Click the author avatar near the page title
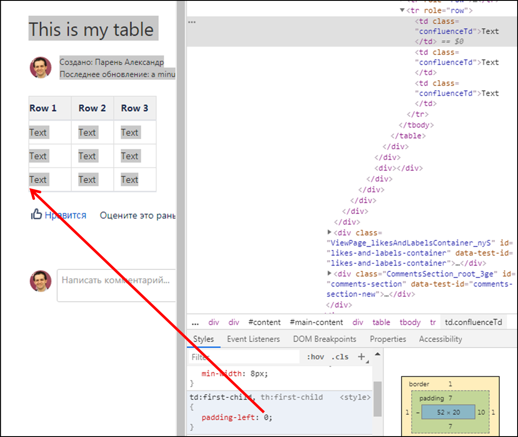The height and width of the screenshot is (437, 518). coord(41,68)
